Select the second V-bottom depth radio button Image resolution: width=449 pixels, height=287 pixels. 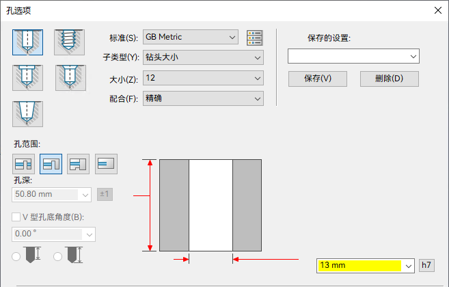[x=57, y=256]
